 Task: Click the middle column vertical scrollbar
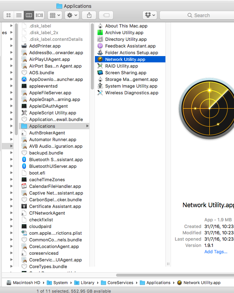pos(92,56)
